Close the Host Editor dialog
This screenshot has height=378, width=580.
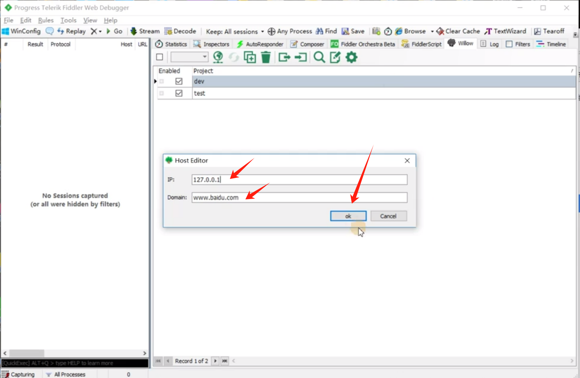pos(407,161)
